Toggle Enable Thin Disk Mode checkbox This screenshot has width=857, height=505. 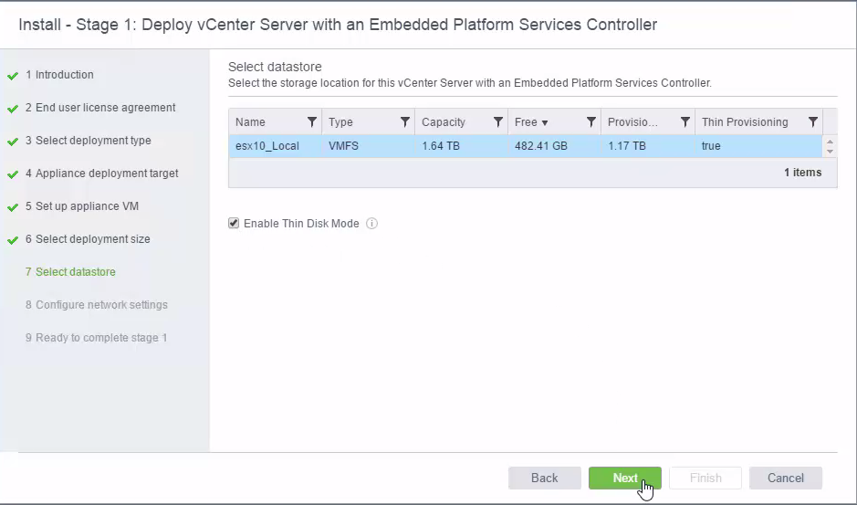click(x=234, y=223)
